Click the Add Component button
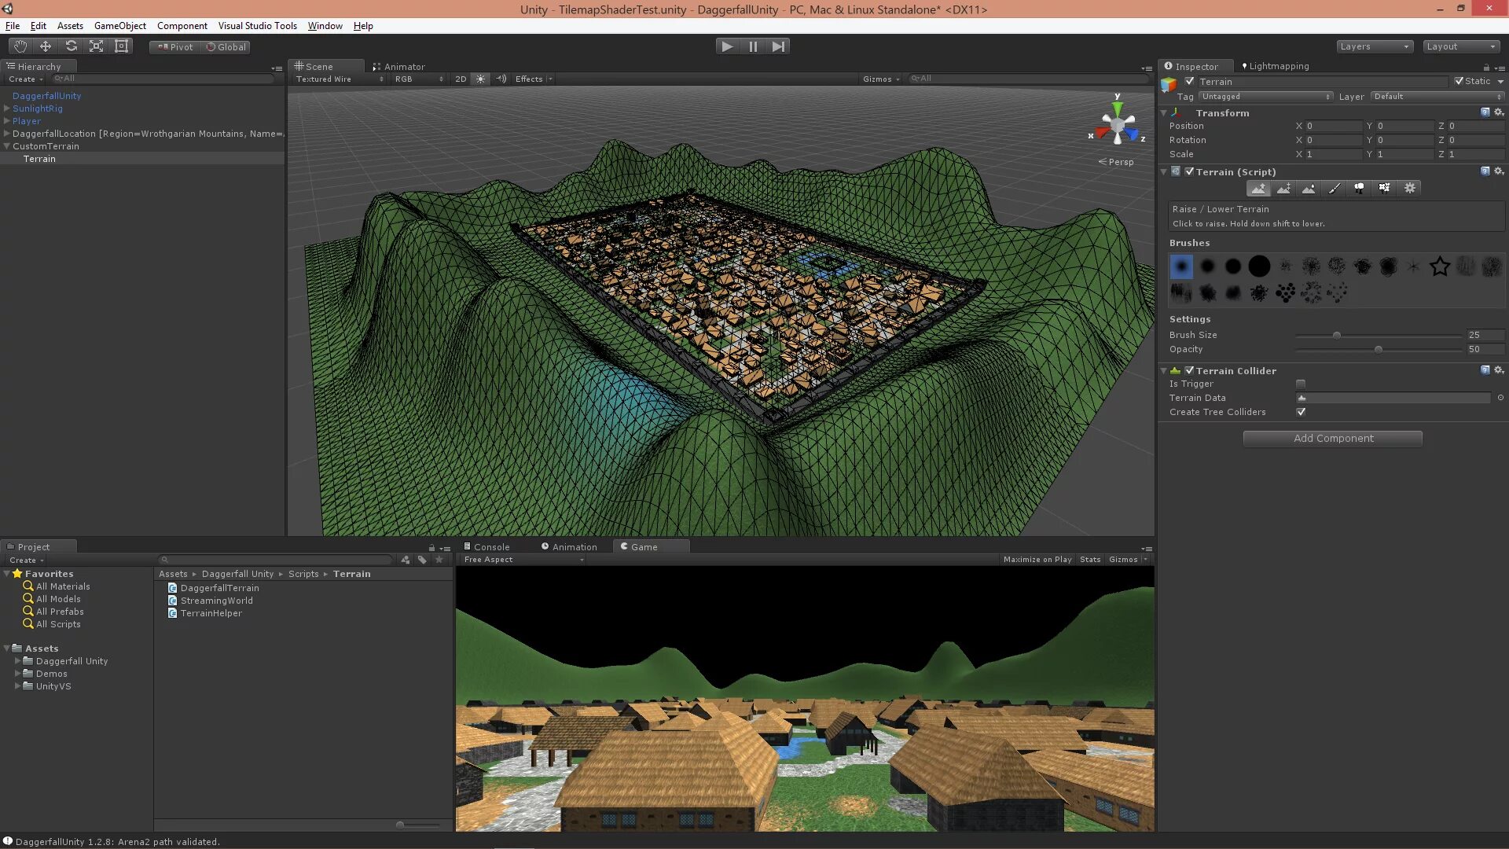 coord(1333,439)
